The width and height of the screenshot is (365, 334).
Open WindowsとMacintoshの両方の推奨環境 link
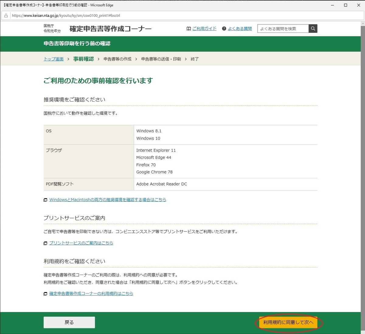(108, 200)
